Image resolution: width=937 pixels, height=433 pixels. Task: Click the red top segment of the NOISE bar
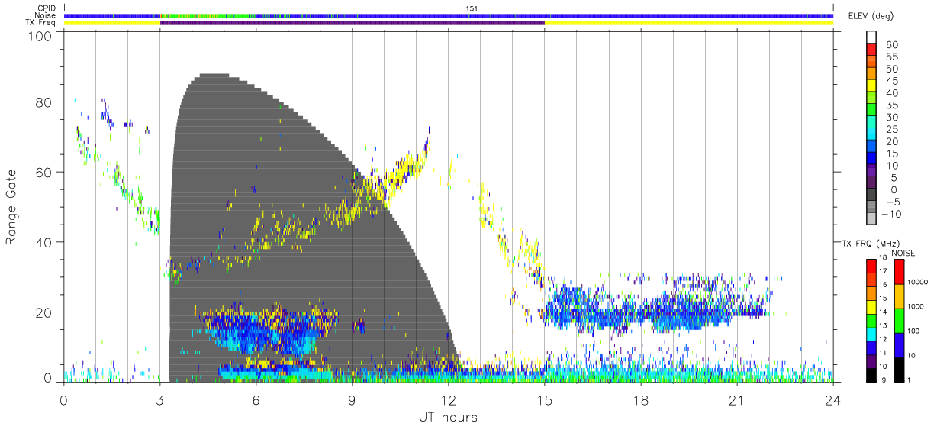pyautogui.click(x=898, y=271)
